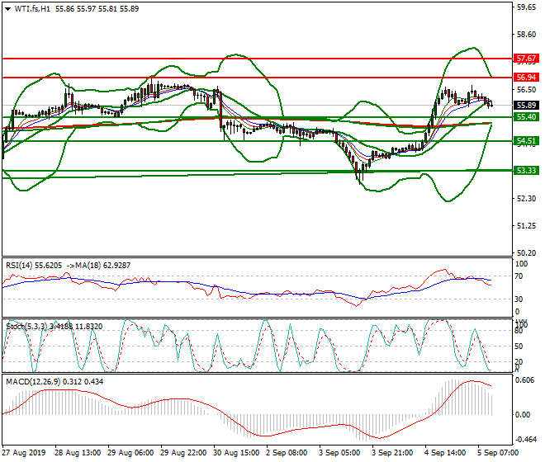The image size is (545, 462).
Task: Click the 59.65 value on price scale
Action: pyautogui.click(x=525, y=7)
